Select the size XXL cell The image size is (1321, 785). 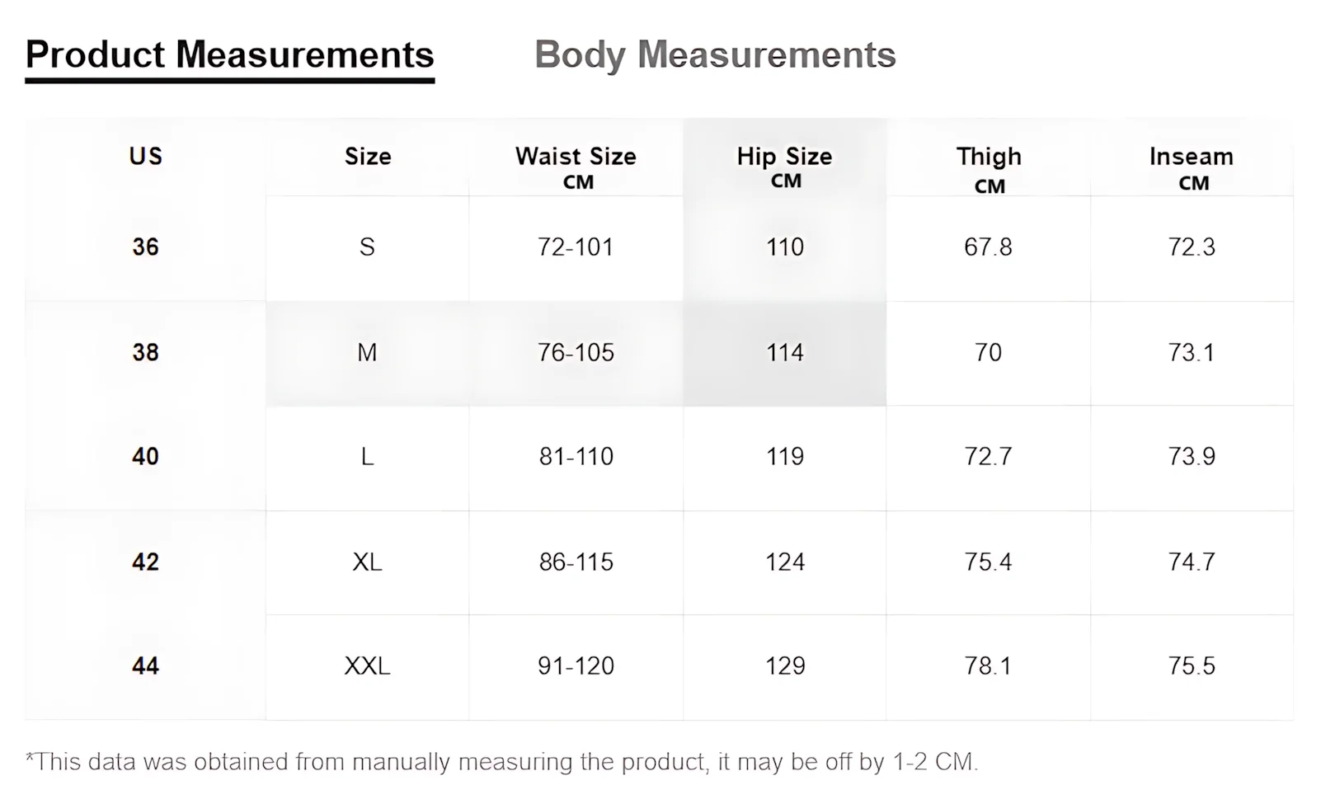click(367, 666)
